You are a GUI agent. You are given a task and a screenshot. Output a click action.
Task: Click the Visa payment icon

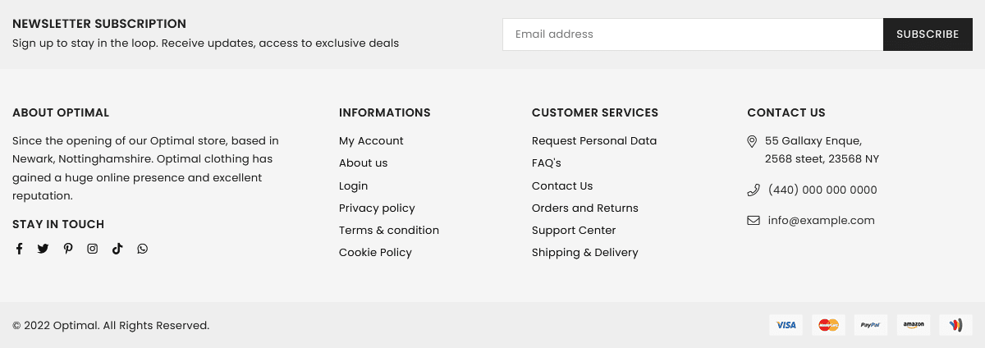786,325
